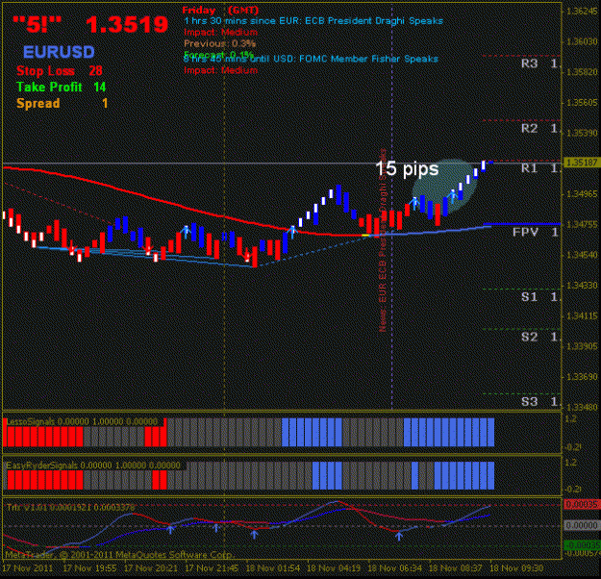
Task: Select the 18 Nov 06:34 time axis label
Action: [x=395, y=568]
